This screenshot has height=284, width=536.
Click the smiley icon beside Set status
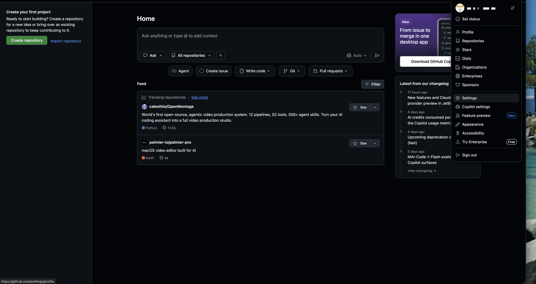[x=458, y=19]
